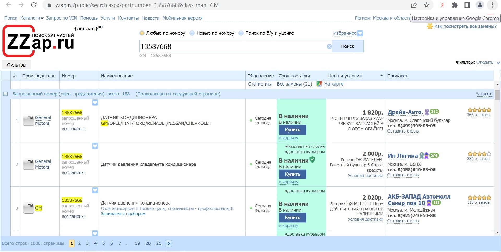
Task: Go to results page 21
Action: (x=159, y=243)
